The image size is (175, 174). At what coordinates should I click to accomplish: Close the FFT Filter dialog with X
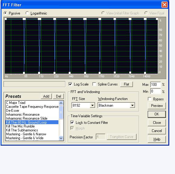click(x=164, y=5)
